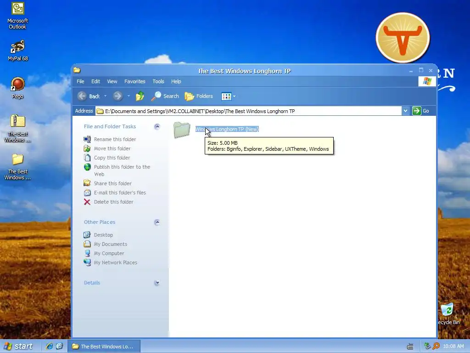
Task: Open My Network Places link
Action: coord(110,262)
